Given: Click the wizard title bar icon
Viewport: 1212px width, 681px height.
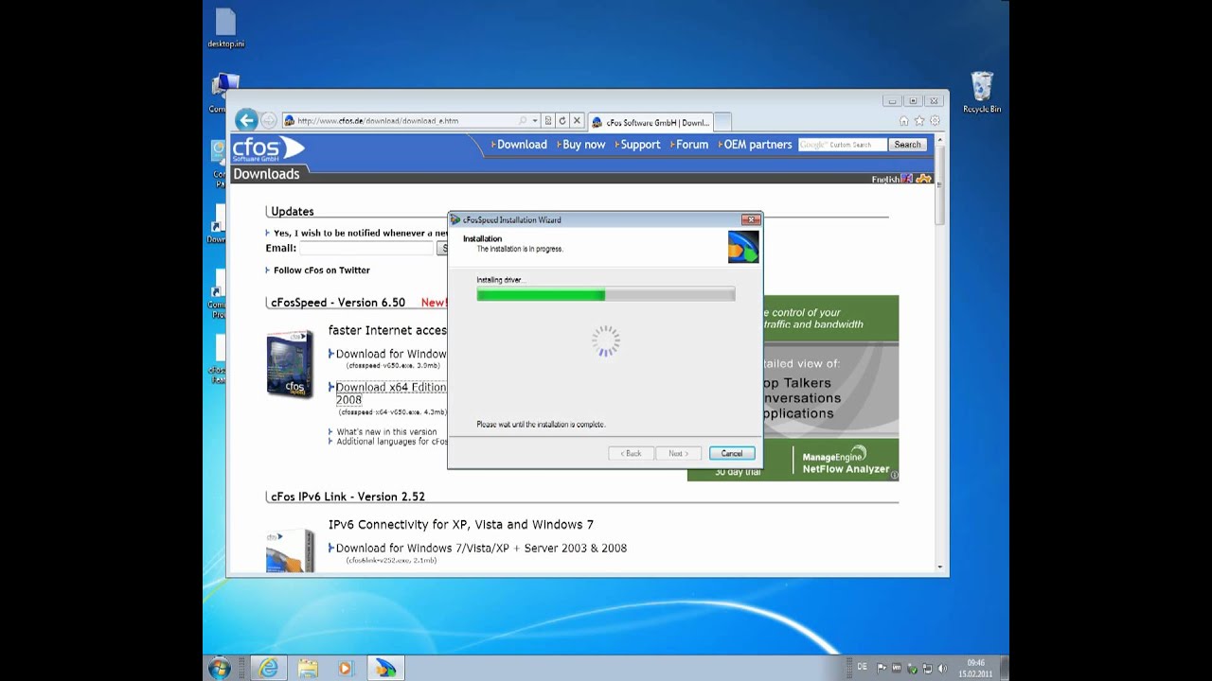Looking at the screenshot, I should click(455, 219).
